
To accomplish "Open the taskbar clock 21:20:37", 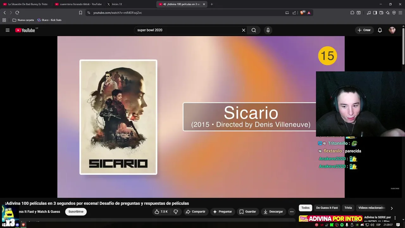I will coord(388,225).
